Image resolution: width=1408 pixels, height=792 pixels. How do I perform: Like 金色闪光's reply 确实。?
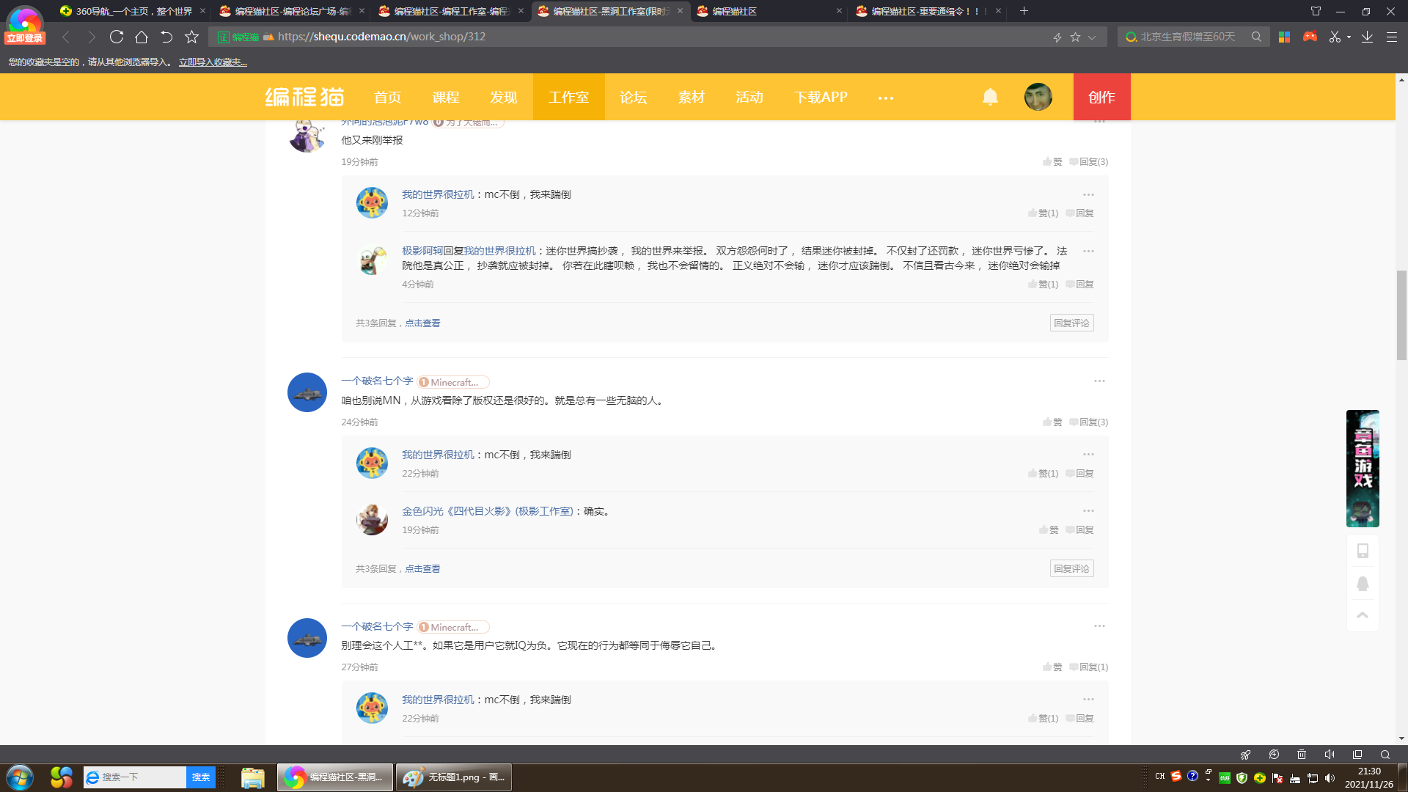click(x=1049, y=530)
